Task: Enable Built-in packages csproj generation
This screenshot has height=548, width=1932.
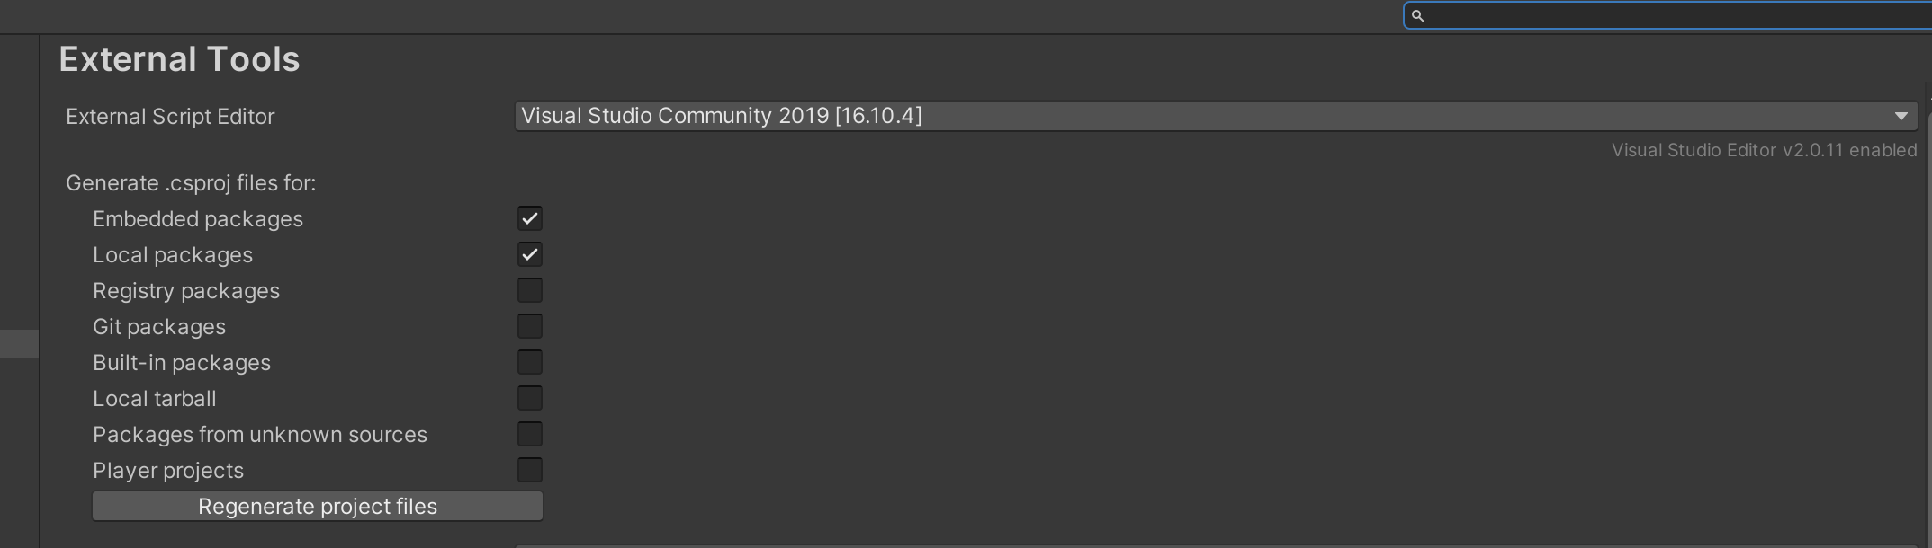Action: [x=530, y=361]
